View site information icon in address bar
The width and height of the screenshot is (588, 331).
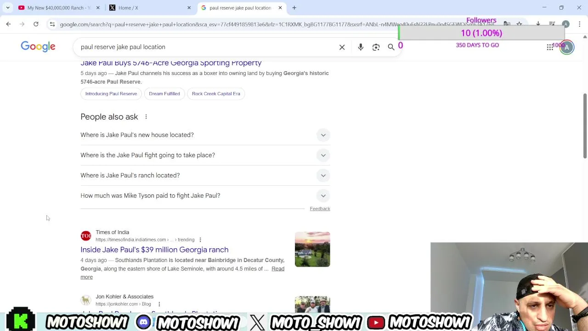[52, 24]
